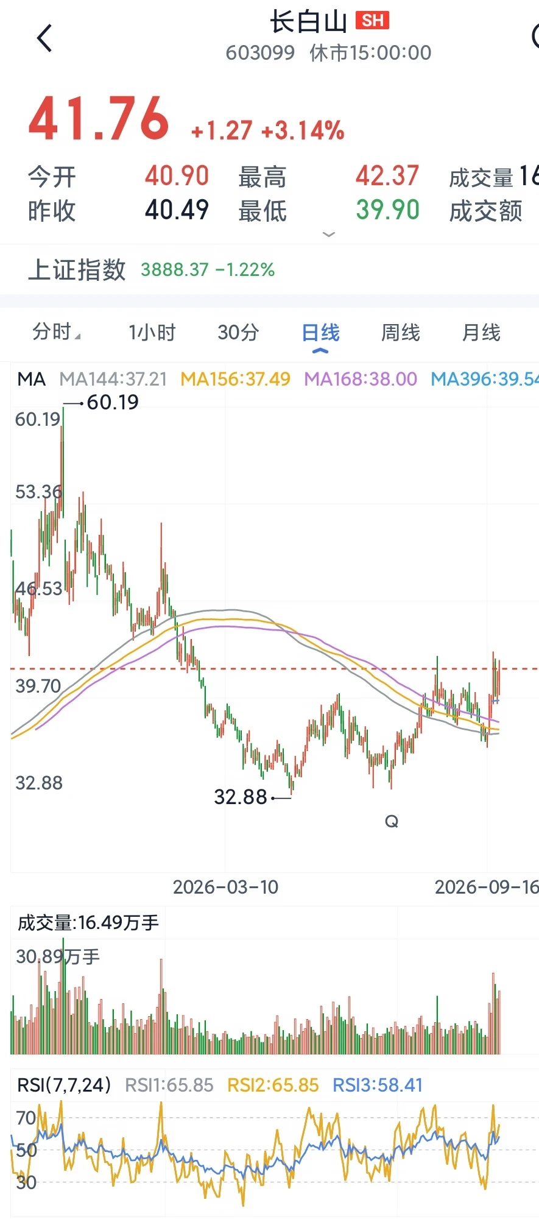539x1222 pixels.
Task: Tap the 长白山 stock name title
Action: pyautogui.click(x=309, y=21)
